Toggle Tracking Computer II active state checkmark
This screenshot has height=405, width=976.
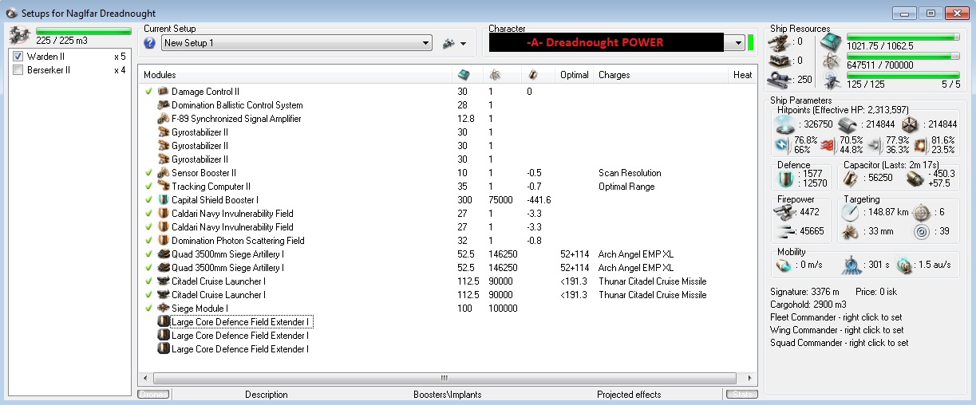tap(148, 187)
